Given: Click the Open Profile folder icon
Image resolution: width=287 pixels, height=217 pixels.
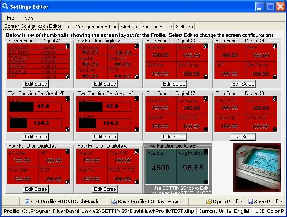Looking at the screenshot, I should [209, 202].
